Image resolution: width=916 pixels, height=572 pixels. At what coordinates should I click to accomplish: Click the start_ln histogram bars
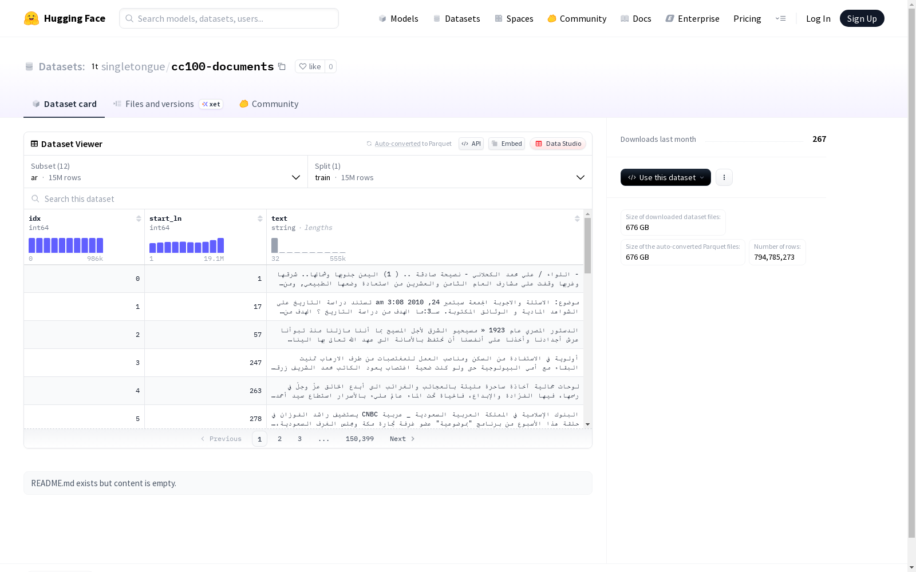click(x=187, y=245)
